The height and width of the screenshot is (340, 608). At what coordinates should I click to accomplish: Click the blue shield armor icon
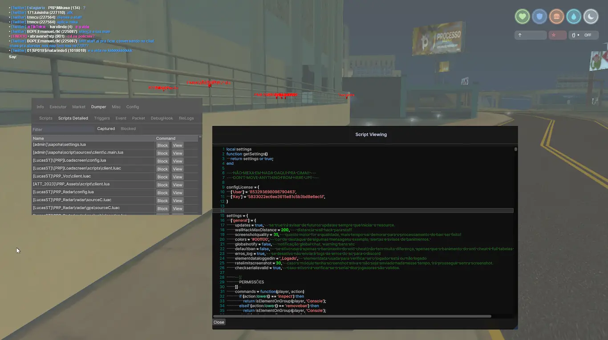click(539, 16)
